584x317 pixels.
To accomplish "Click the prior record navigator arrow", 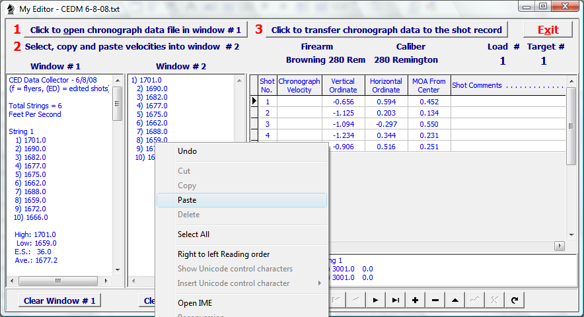I will 355,300.
